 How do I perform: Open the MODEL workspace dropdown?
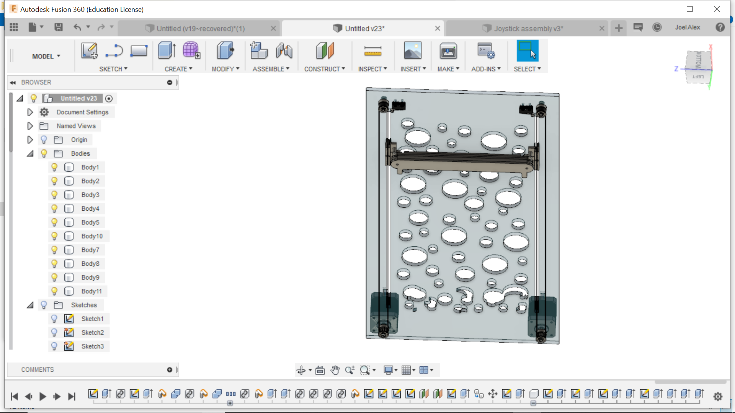pos(46,56)
